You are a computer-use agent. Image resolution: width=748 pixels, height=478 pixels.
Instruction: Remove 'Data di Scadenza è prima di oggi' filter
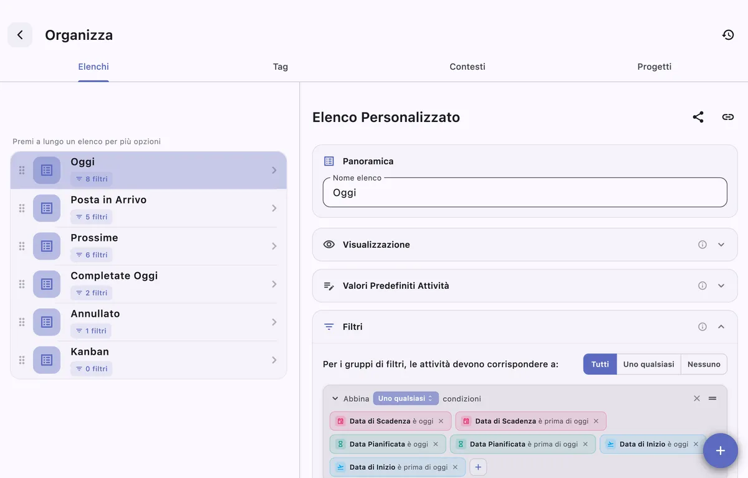coord(596,421)
